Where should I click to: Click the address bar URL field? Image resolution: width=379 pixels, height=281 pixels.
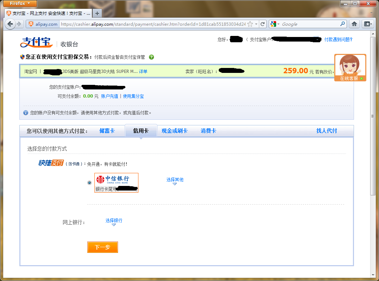click(153, 24)
